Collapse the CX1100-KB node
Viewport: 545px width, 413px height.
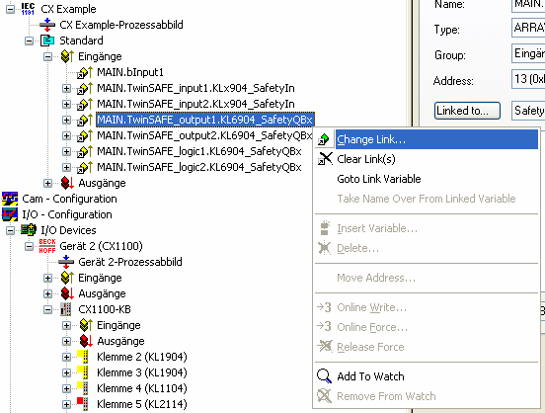tap(48, 309)
